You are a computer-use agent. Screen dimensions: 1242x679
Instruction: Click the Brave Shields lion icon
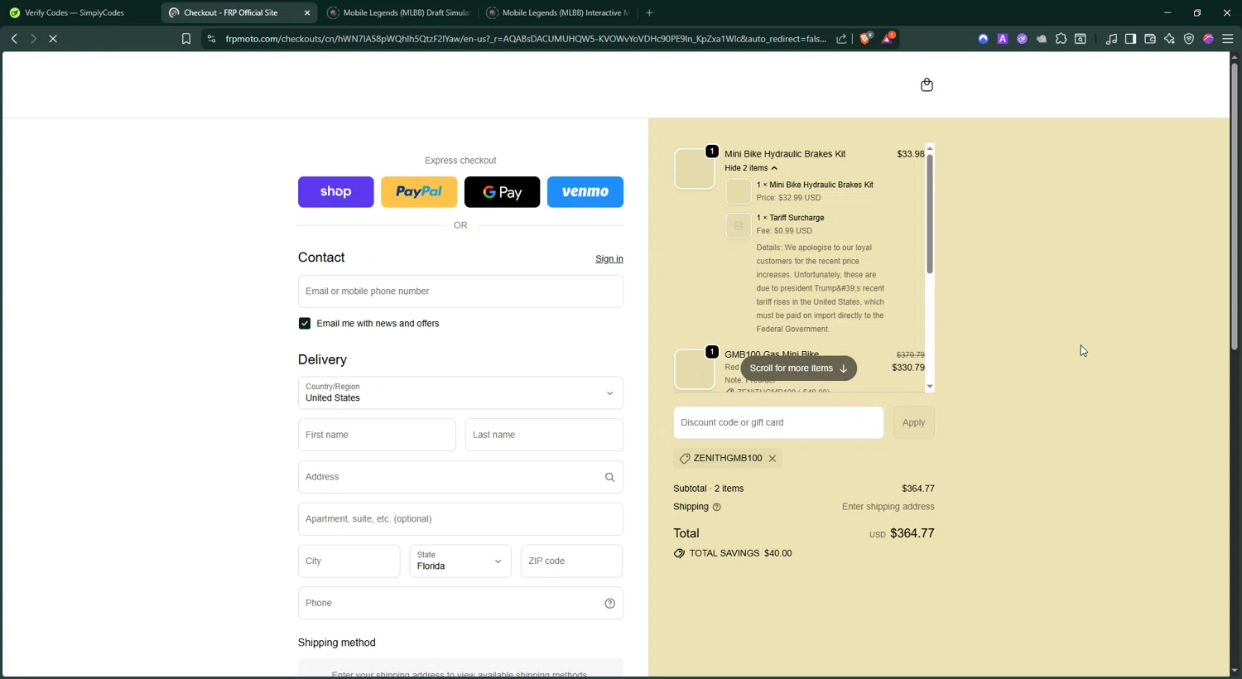(x=865, y=38)
